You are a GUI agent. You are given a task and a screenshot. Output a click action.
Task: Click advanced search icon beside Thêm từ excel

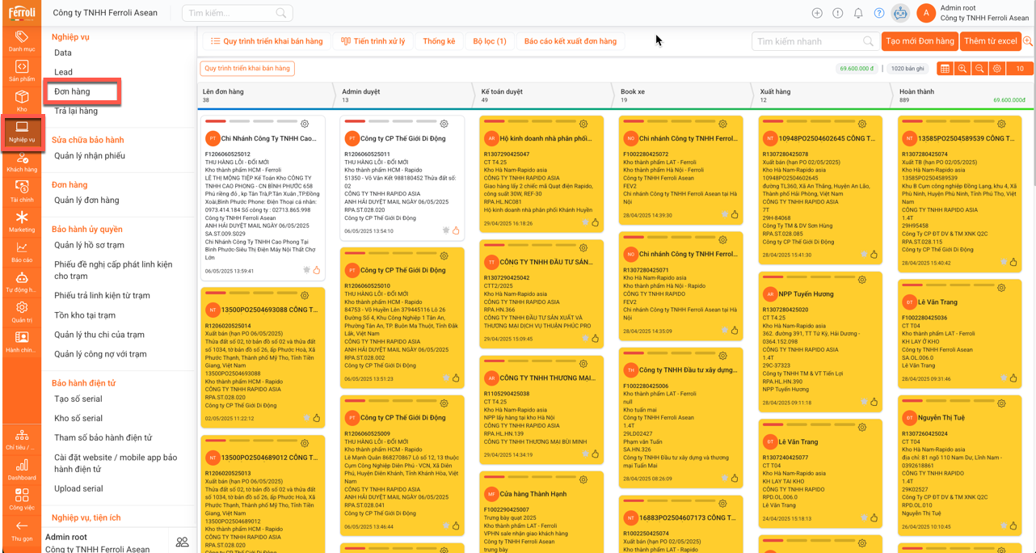(1028, 41)
